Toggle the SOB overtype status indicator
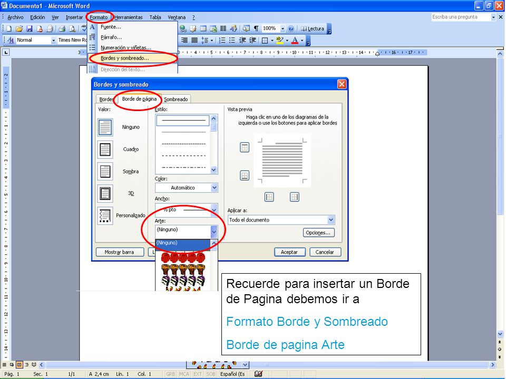 click(211, 374)
